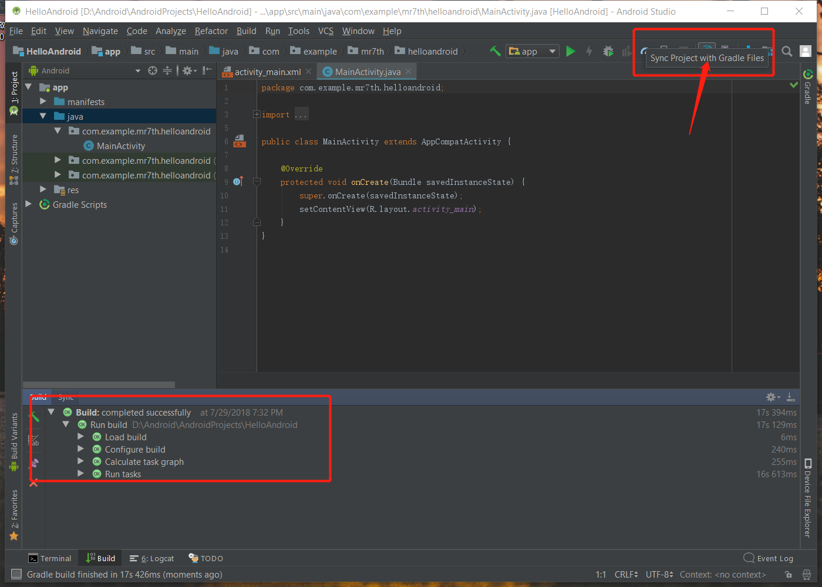Click the Collapse All icon in Project panel
Screen dimensions: 822x587
pos(167,70)
